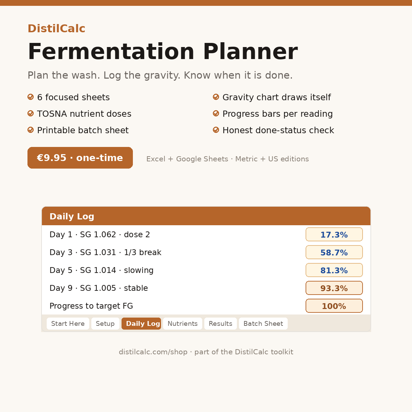Image resolution: width=412 pixels, height=412 pixels.
Task: Click the €9.95 one-time price button
Action: pos(80,158)
